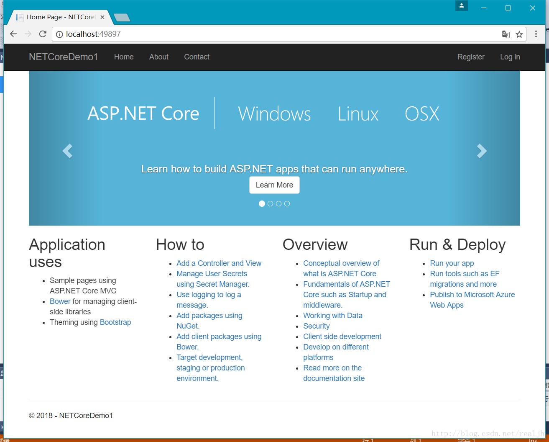The image size is (549, 442).
Task: Click carousel caption about building ASP.NET apps
Action: (274, 169)
